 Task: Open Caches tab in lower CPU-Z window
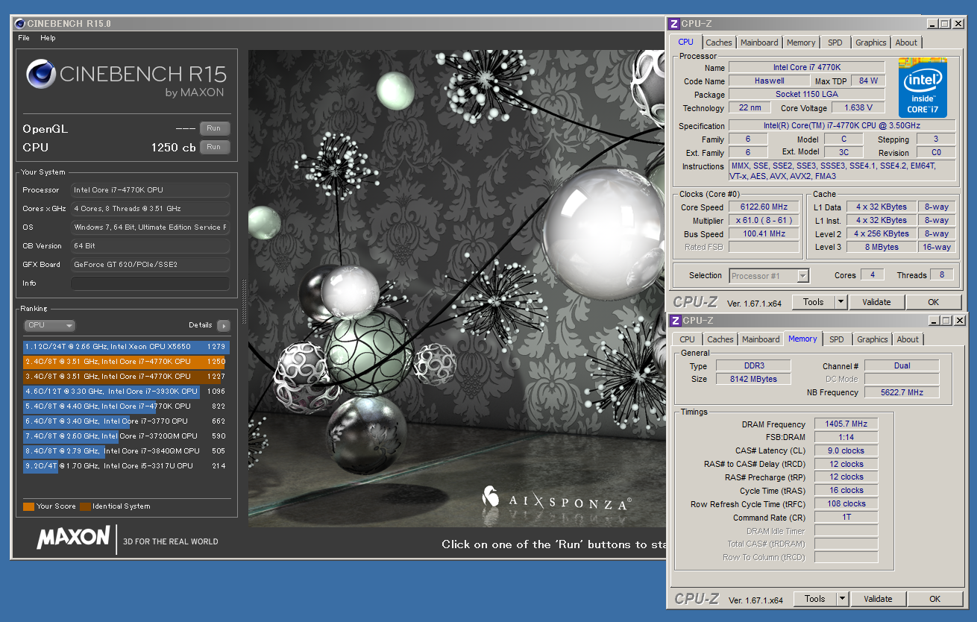[x=720, y=339]
